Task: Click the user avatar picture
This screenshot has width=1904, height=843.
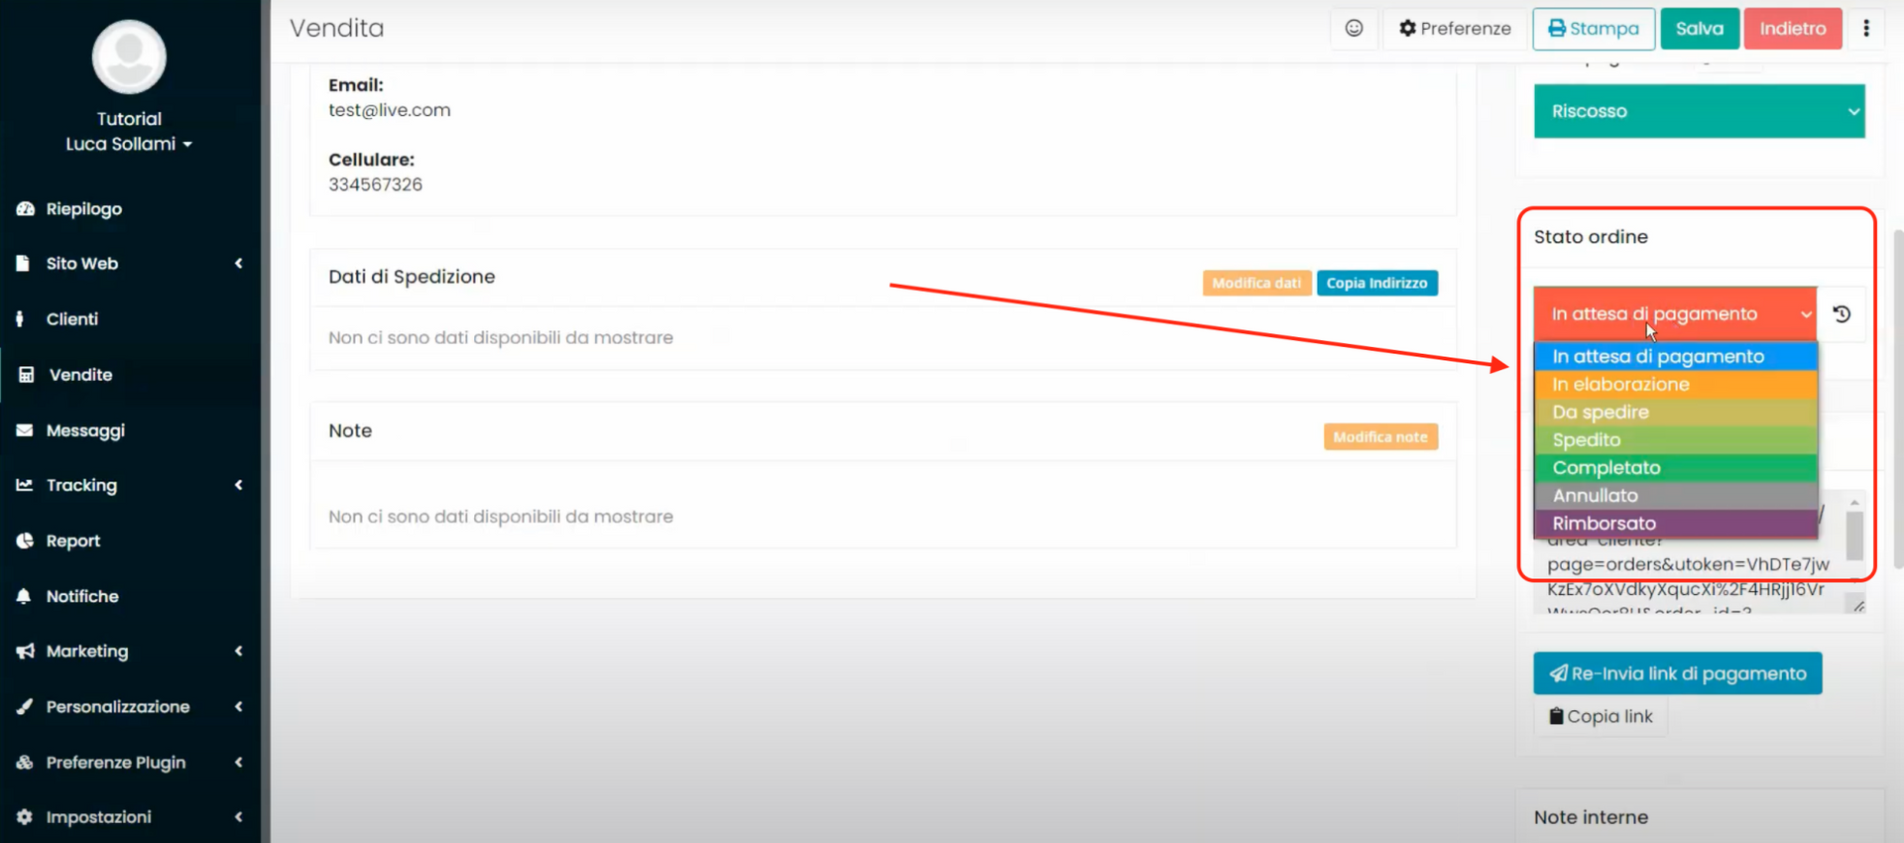Action: pyautogui.click(x=129, y=57)
